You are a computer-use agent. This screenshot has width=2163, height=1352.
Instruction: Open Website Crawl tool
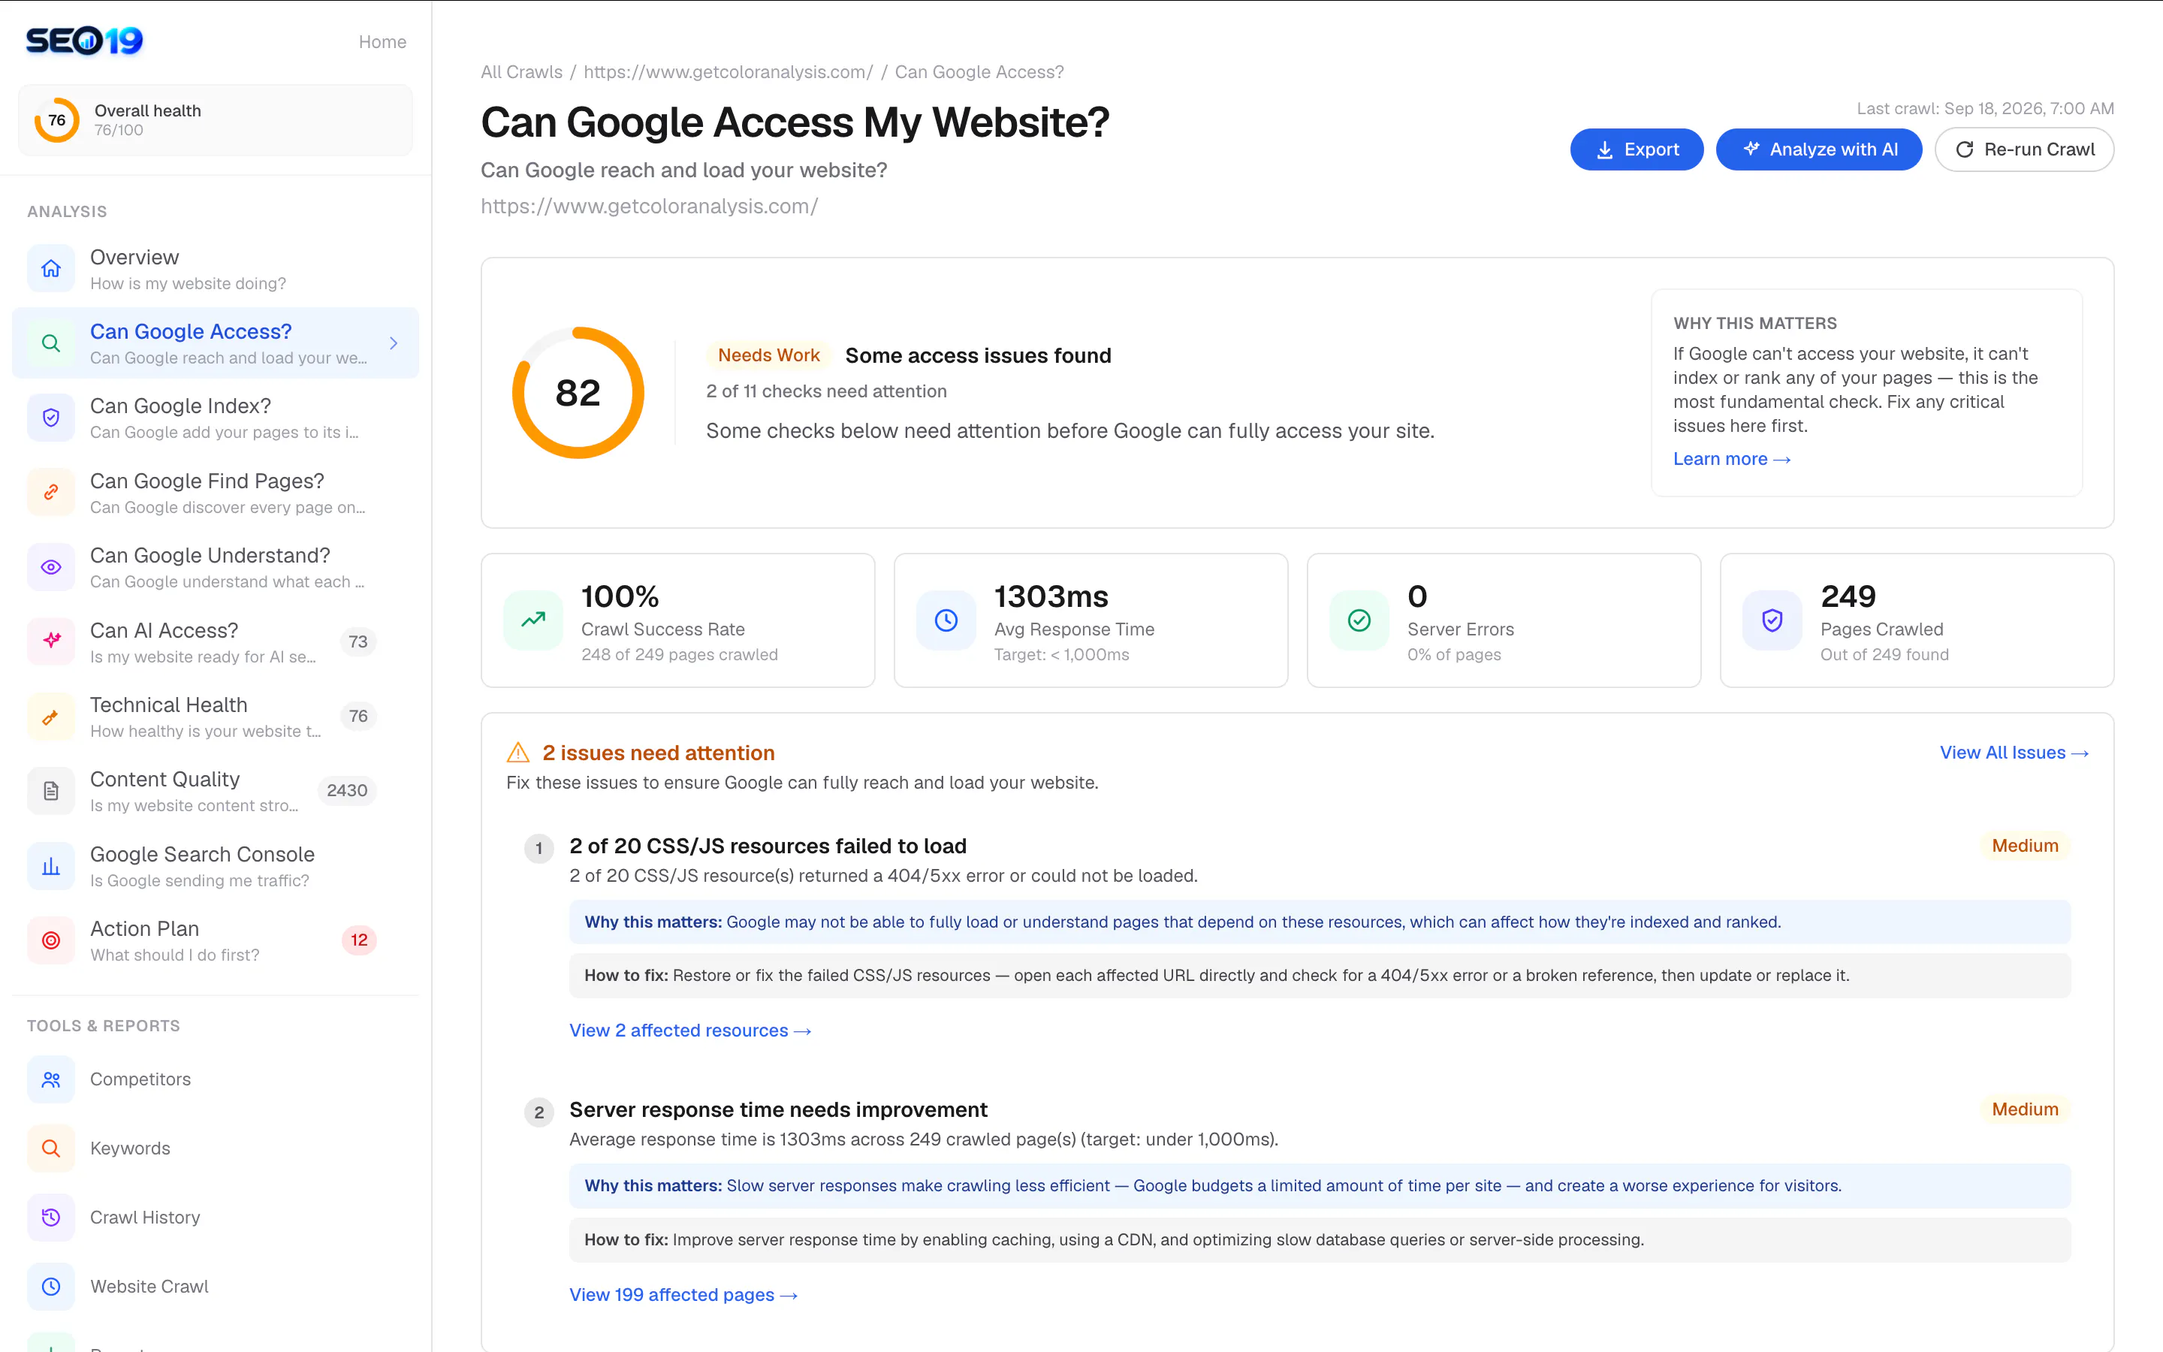tap(216, 1286)
